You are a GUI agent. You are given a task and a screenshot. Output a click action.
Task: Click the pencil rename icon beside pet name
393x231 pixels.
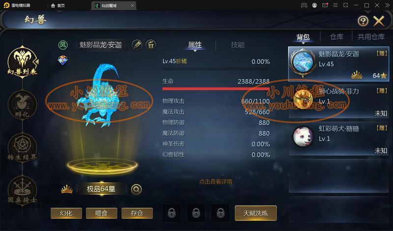click(x=137, y=45)
